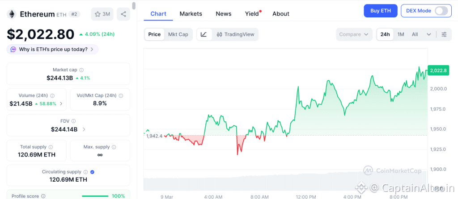Viewport: 458px width, 199px height.
Task: Select Price chart view
Action: [154, 34]
